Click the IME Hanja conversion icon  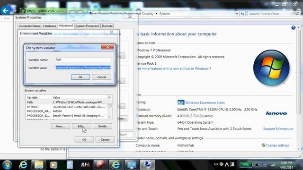(232, 165)
